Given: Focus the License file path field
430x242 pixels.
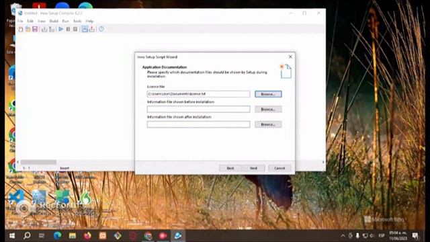Looking at the screenshot, I should tap(198, 94).
